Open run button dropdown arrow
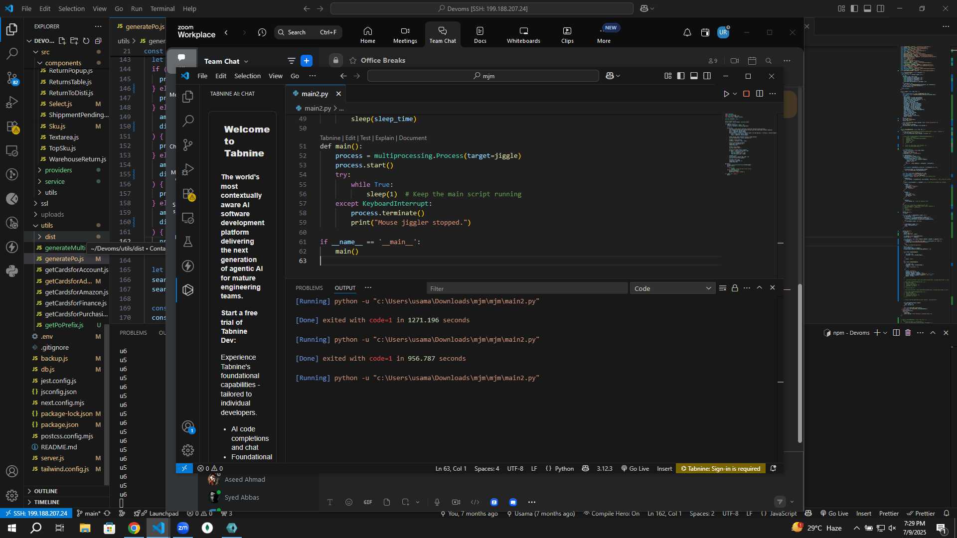 click(735, 94)
